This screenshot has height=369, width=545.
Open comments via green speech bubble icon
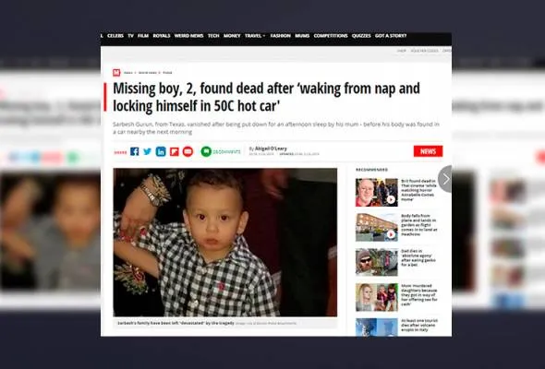[x=206, y=151]
